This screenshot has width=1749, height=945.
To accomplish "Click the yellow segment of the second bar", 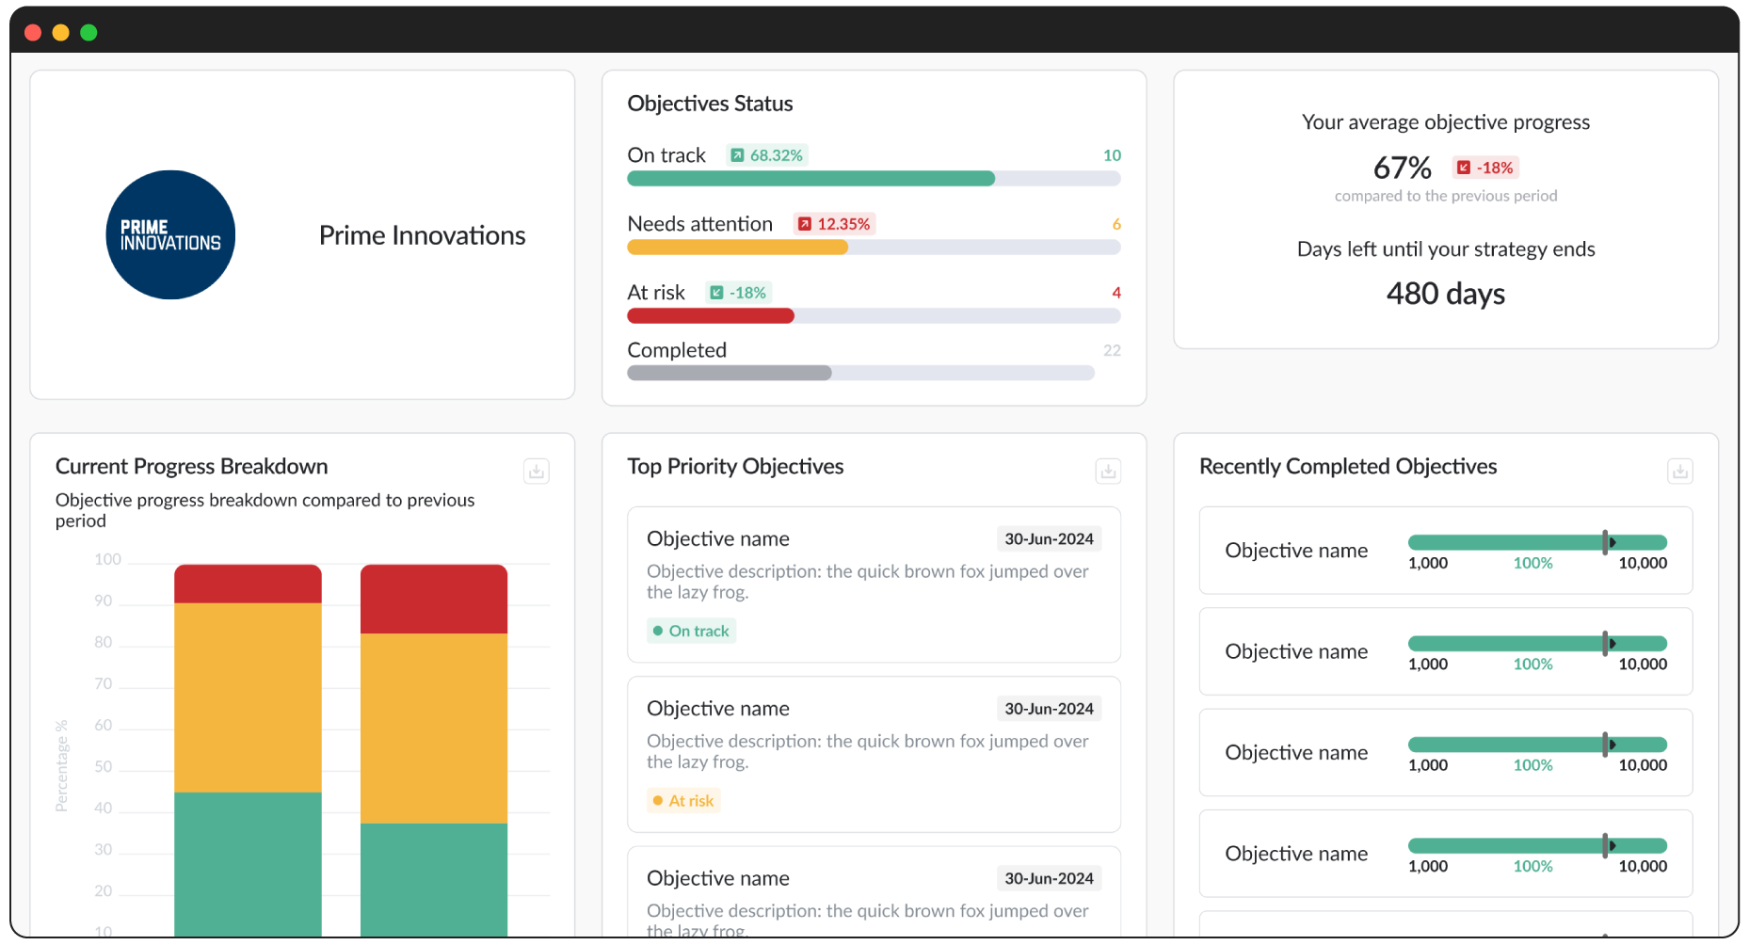I will 434,729.
